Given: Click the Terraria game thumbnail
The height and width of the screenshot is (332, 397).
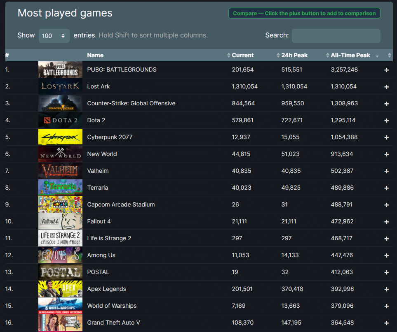Looking at the screenshot, I should pyautogui.click(x=60, y=188).
